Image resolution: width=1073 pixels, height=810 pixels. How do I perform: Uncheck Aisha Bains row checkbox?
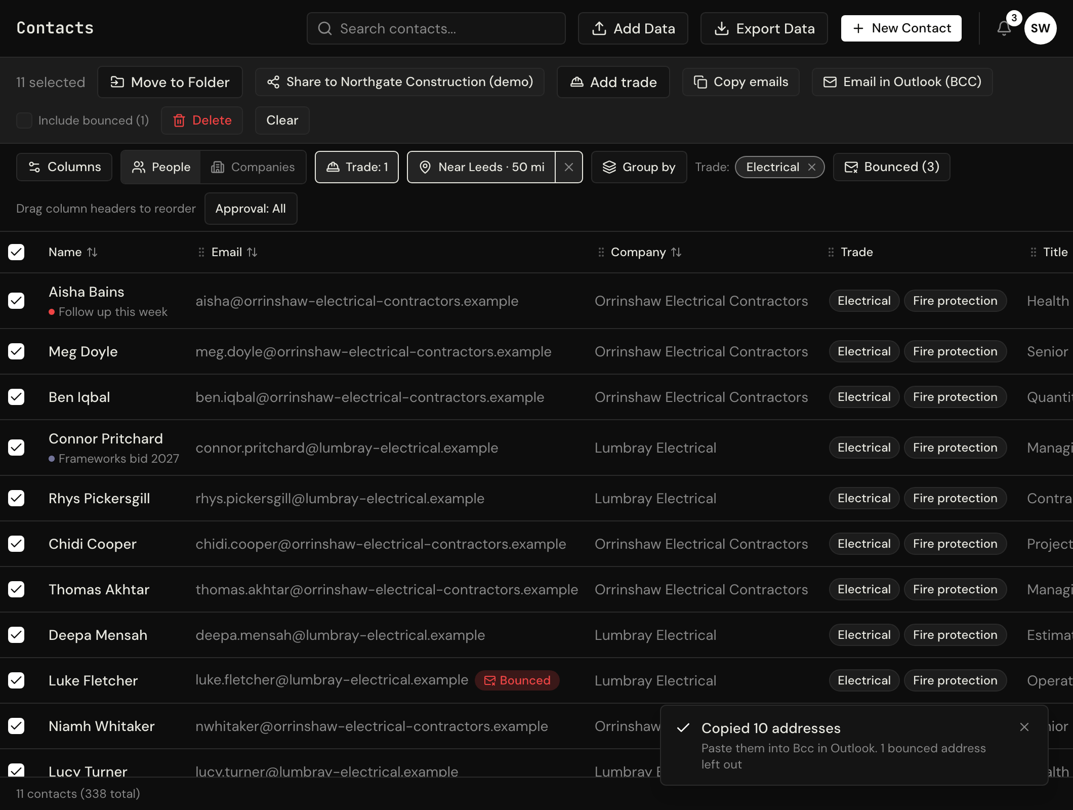click(16, 301)
